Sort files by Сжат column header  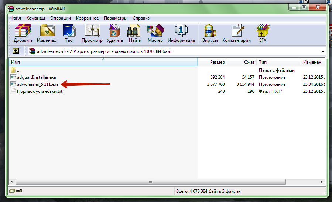point(242,62)
